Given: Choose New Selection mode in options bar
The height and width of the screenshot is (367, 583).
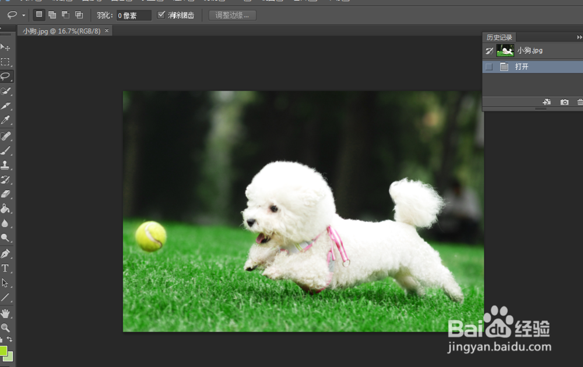Looking at the screenshot, I should [x=38, y=15].
